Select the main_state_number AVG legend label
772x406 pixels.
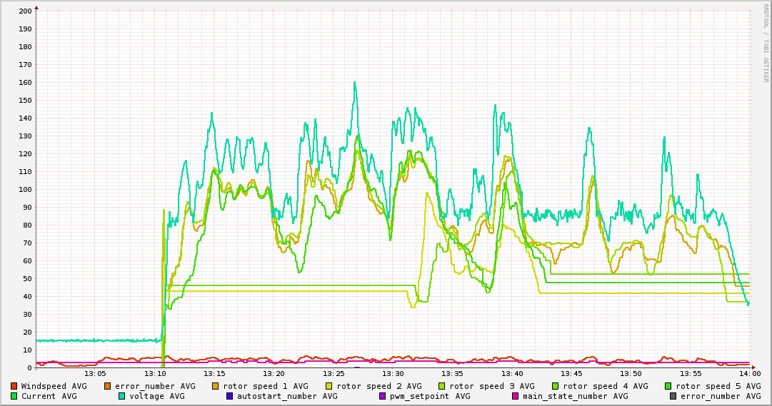[576, 396]
